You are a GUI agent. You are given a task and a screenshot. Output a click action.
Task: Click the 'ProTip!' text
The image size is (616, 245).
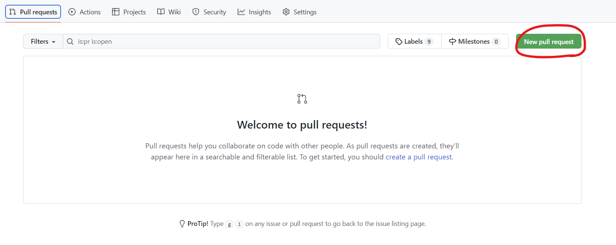click(198, 224)
